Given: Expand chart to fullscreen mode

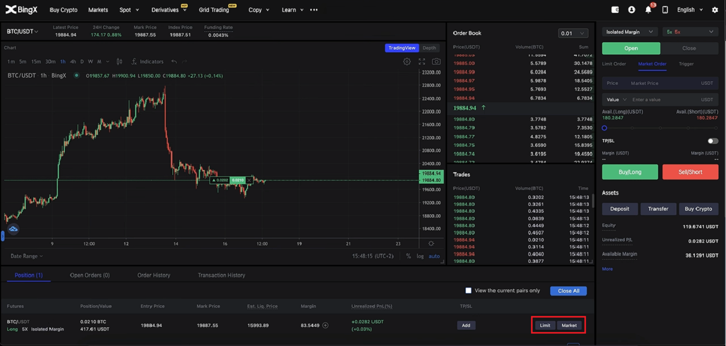Looking at the screenshot, I should tap(422, 61).
